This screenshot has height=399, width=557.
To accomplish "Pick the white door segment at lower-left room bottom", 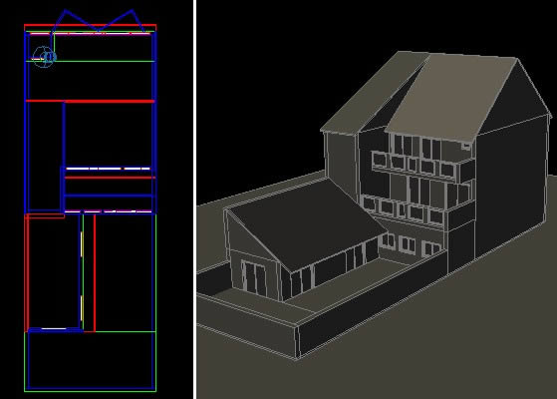I will 54,328.
